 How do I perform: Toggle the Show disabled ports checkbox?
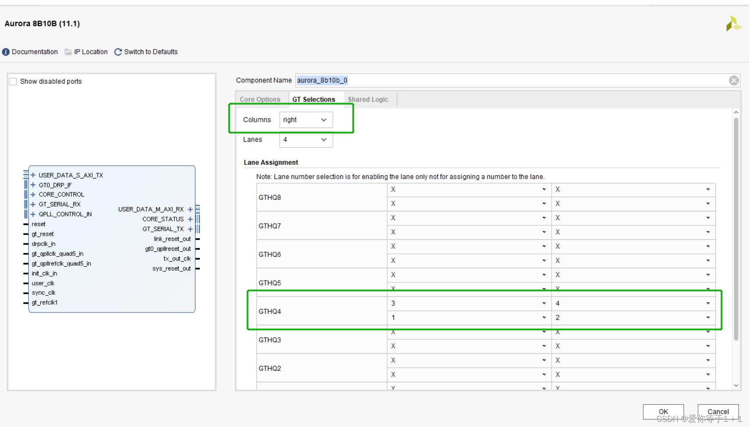tap(13, 82)
